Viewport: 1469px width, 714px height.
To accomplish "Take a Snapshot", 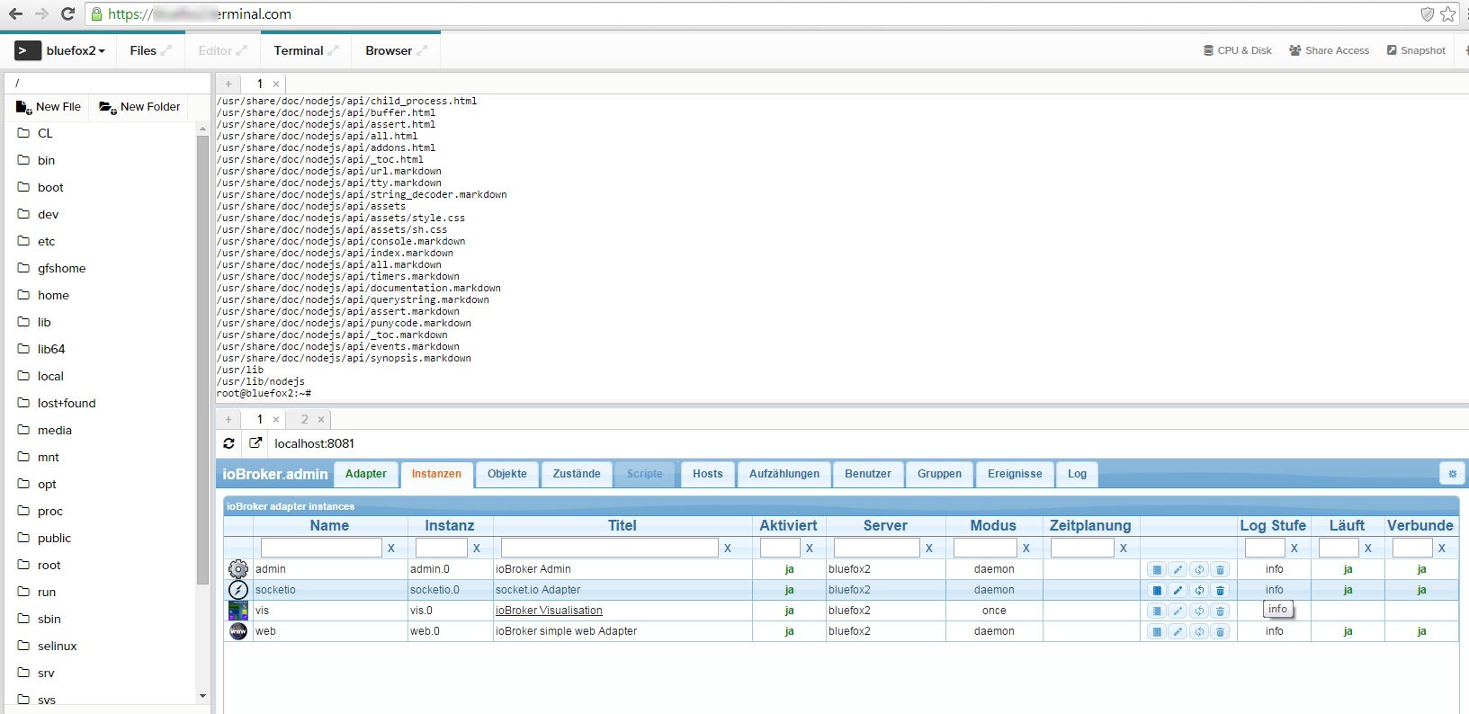I will coord(1416,51).
